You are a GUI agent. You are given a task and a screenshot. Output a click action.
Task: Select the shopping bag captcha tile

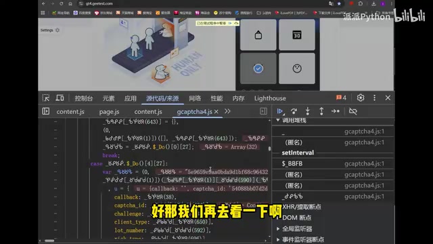pos(258,35)
